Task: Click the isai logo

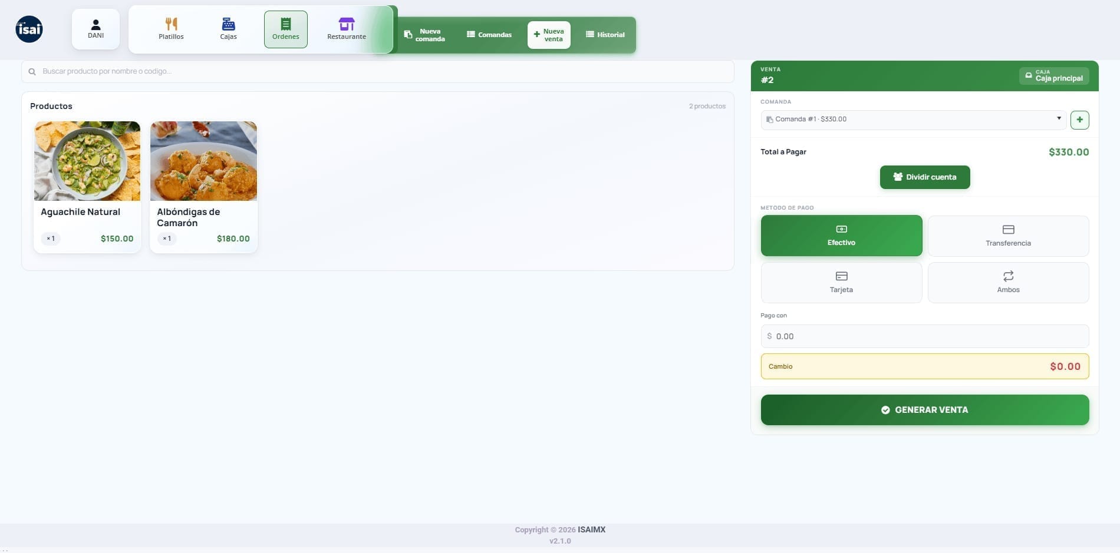Action: point(29,29)
